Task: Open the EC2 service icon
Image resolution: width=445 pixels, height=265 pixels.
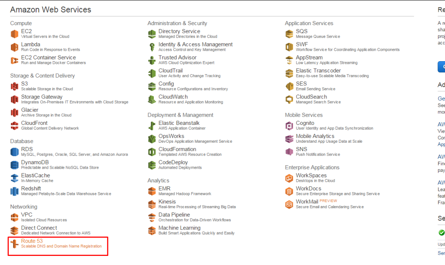Action: coord(14,34)
